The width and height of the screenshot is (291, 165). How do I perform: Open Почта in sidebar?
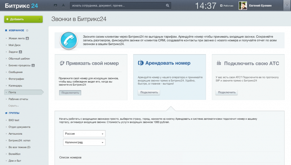[x=24, y=92]
